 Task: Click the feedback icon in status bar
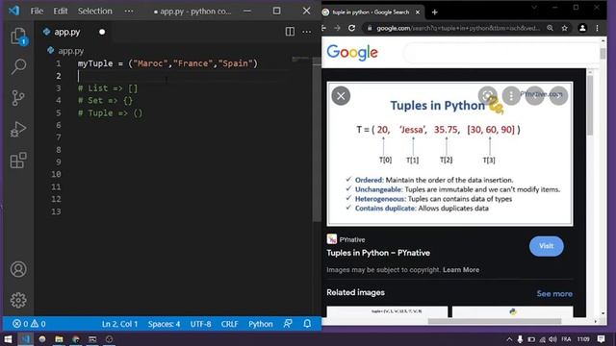pos(288,324)
